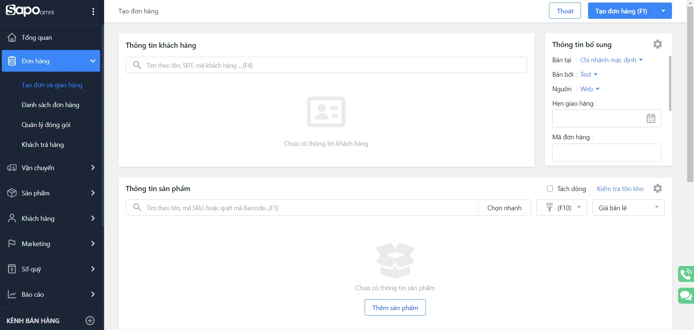694x330 pixels.
Task: Open Danh sách đơn hàng
Action: (50, 105)
